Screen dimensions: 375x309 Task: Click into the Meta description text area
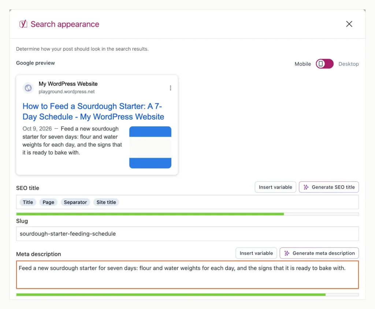187,275
